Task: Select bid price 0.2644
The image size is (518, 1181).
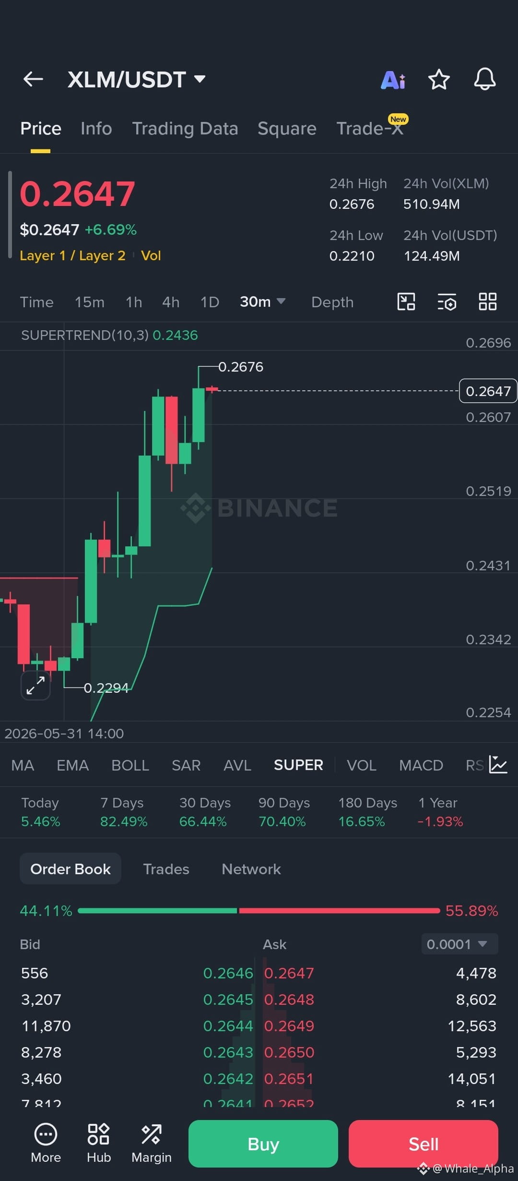Action: [228, 1025]
